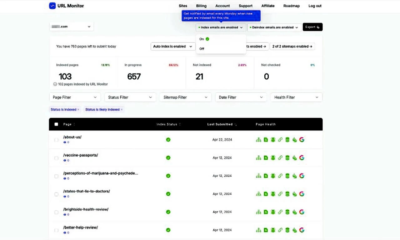Image resolution: width=400 pixels, height=240 pixels.
Task: Click the Export button
Action: 312,27
